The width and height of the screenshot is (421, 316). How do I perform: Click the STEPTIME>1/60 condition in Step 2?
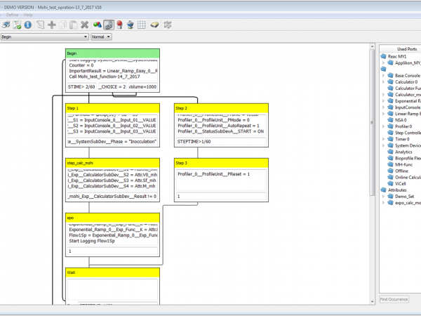[x=221, y=142]
